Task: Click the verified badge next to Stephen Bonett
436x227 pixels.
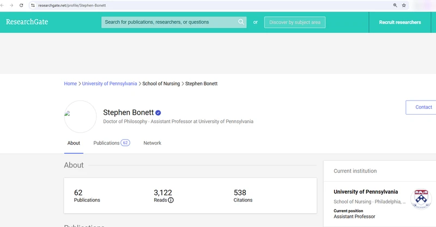Action: click(158, 113)
